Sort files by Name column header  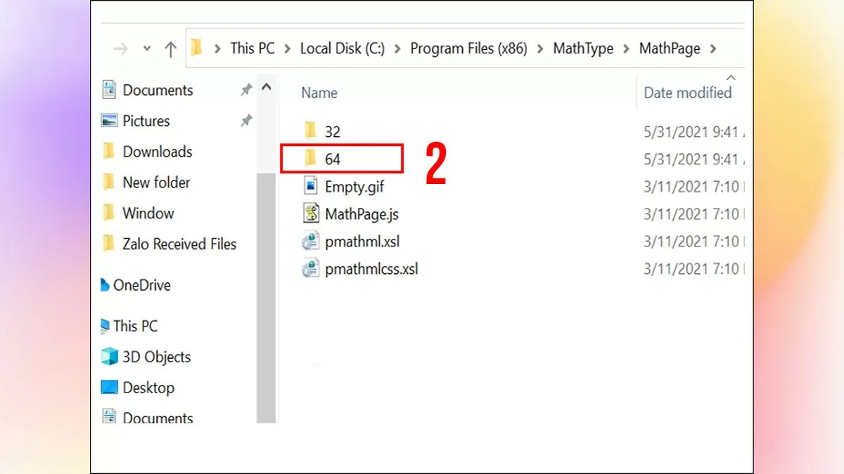319,93
